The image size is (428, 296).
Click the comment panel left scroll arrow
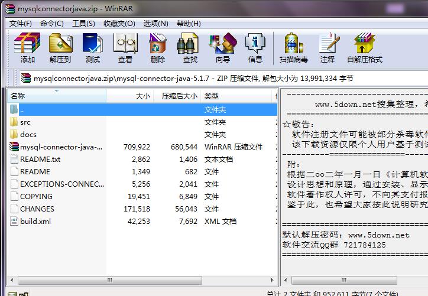[x=286, y=280]
